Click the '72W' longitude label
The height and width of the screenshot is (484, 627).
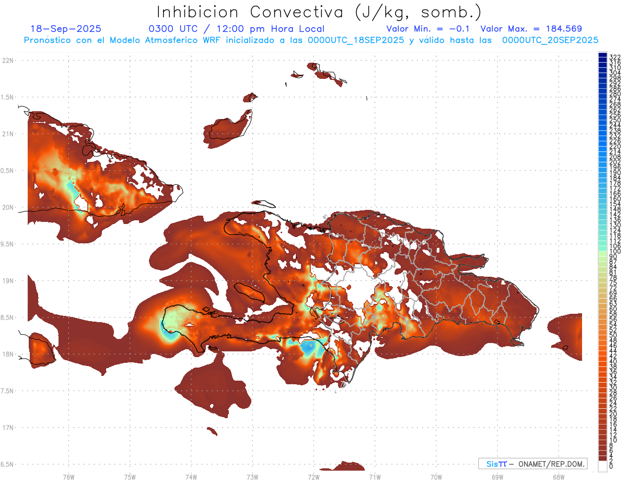coord(313,477)
